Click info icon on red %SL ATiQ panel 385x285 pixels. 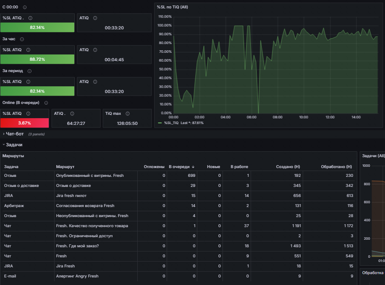(x=28, y=114)
